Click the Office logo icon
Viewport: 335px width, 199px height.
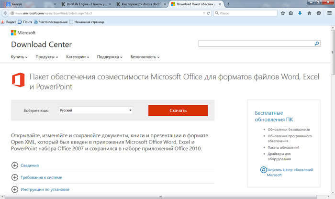click(18, 80)
